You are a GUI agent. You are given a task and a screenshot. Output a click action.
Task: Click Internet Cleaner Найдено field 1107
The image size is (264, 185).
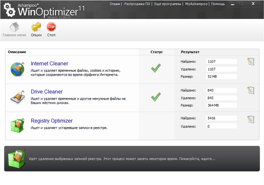tap(222, 62)
